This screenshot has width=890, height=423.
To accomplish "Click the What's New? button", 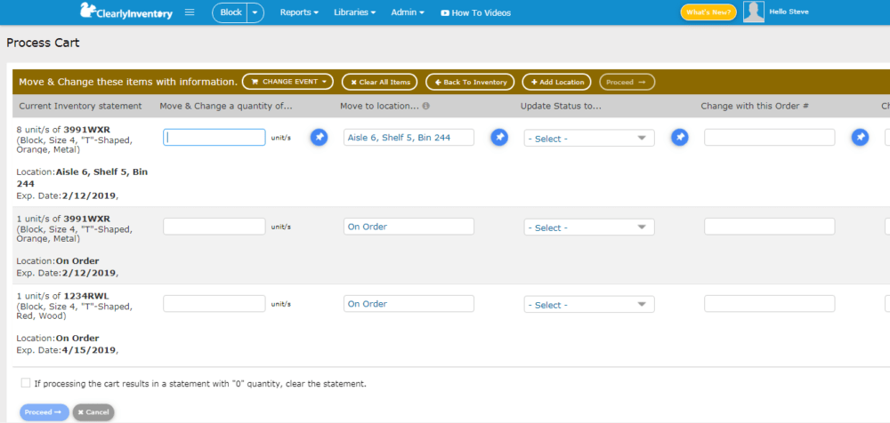I will pos(708,12).
